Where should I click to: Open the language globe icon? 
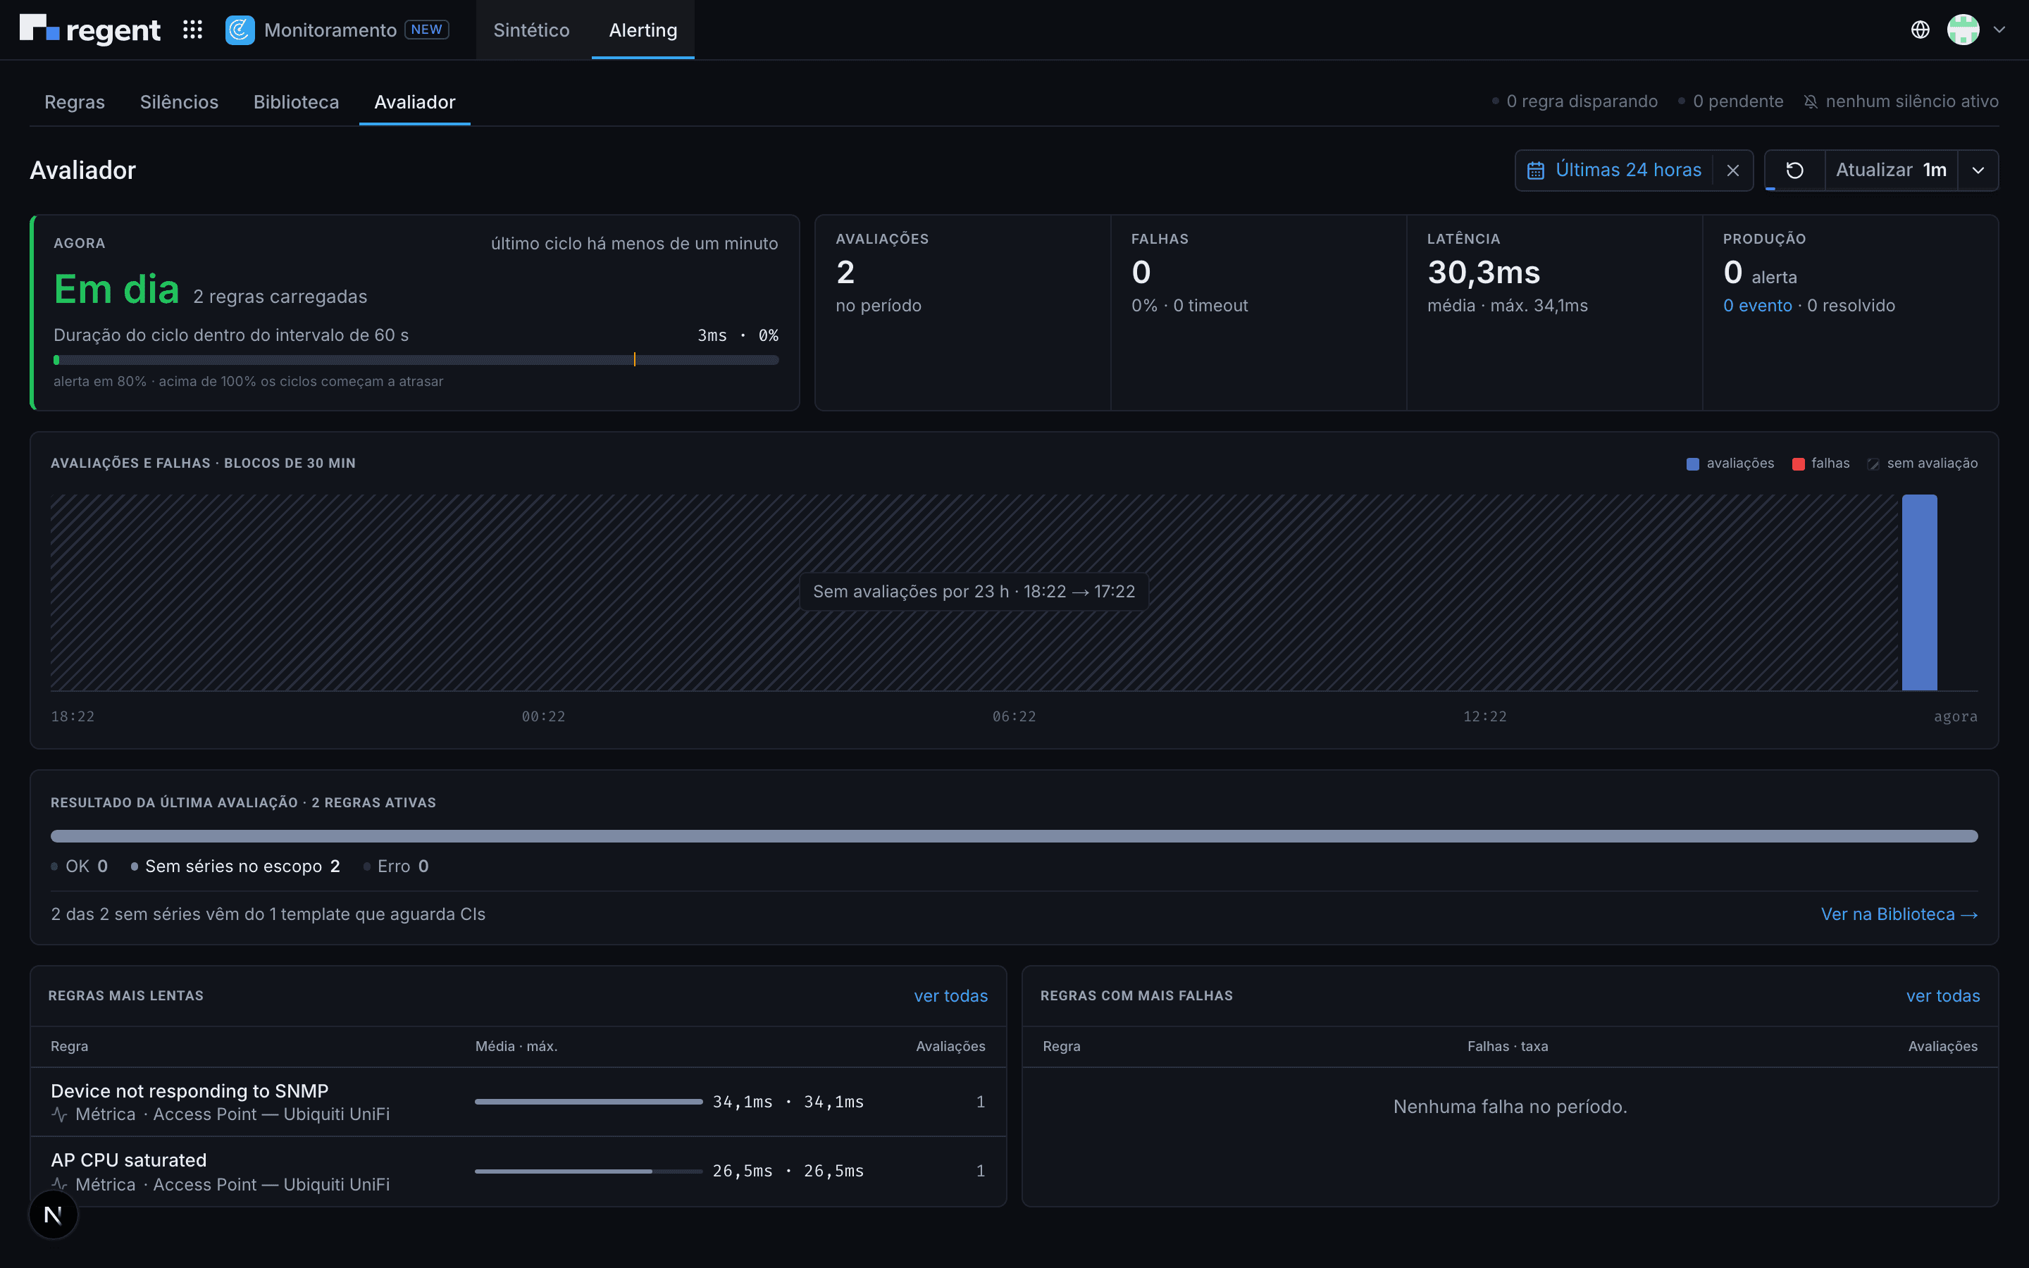click(x=1920, y=30)
